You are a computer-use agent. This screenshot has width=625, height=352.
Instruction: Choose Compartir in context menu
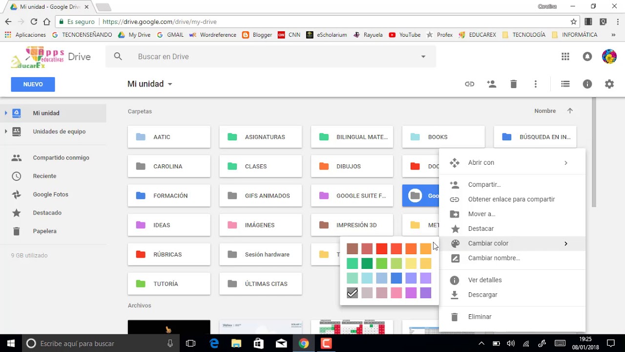(x=512, y=185)
